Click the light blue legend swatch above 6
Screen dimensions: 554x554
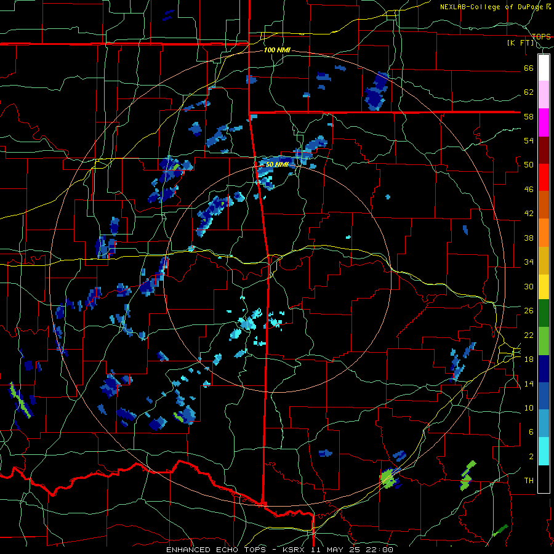[x=544, y=424]
